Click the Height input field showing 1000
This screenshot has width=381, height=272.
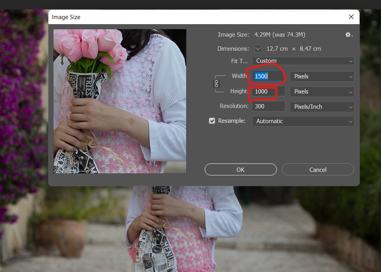pos(268,92)
